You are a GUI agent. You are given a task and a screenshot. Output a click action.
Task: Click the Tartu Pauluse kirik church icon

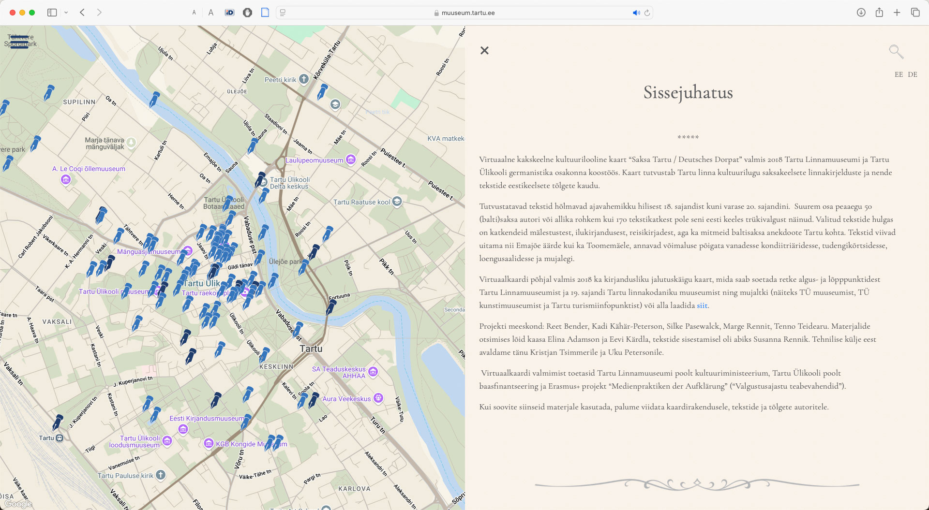point(161,475)
